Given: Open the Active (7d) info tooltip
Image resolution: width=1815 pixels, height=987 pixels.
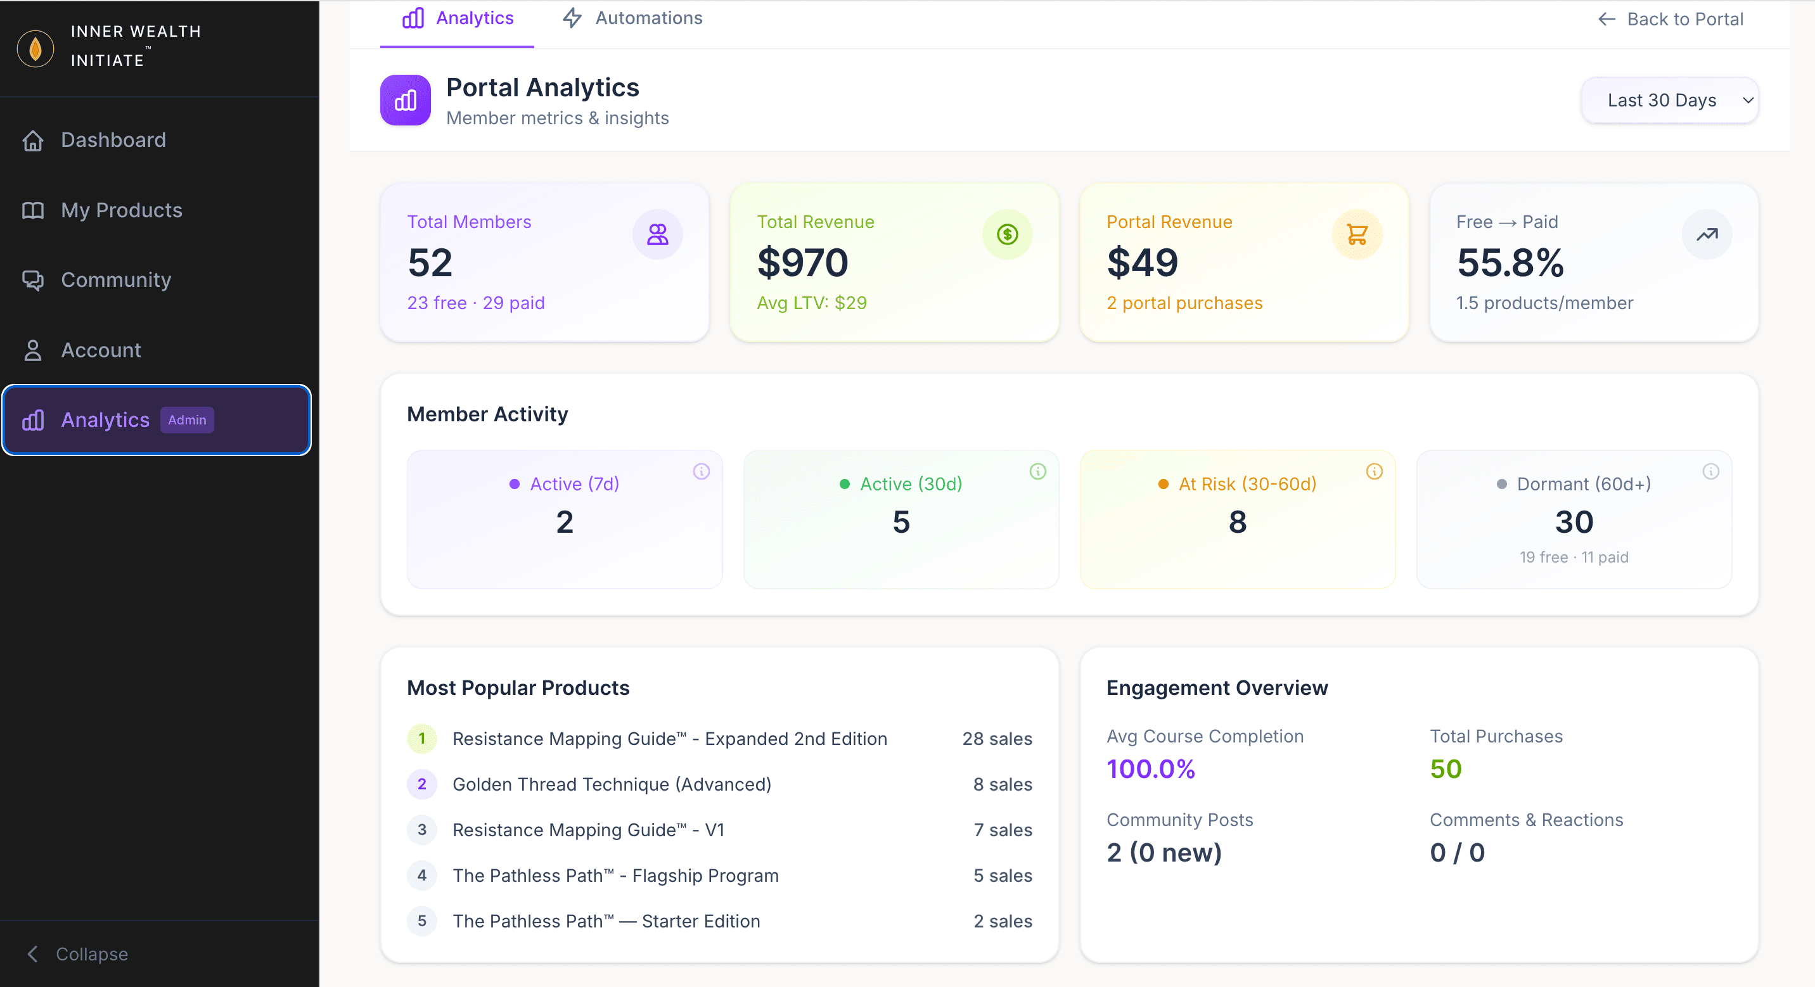Looking at the screenshot, I should point(701,472).
